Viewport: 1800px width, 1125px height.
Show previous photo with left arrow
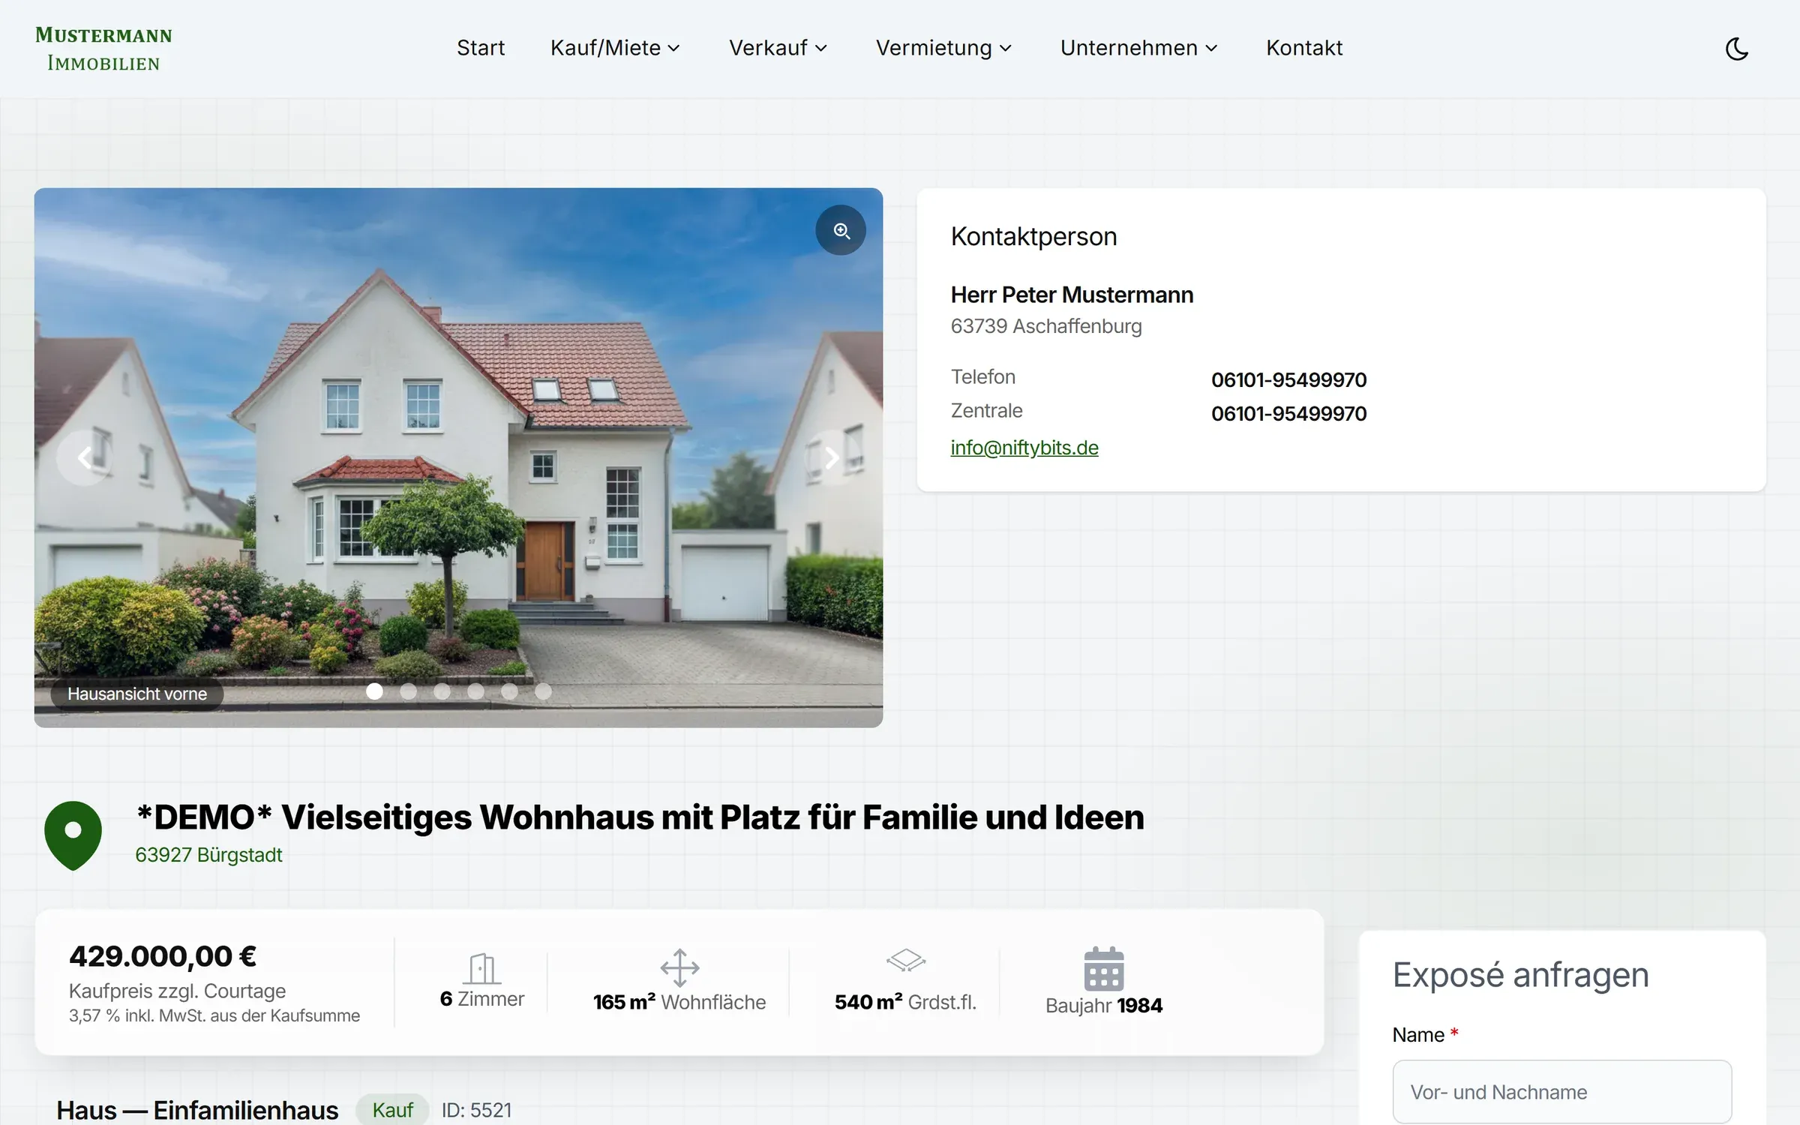point(85,457)
